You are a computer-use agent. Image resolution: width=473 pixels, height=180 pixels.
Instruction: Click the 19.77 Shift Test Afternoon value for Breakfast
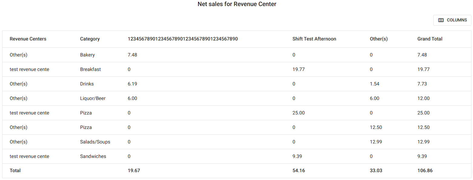[x=298, y=69]
